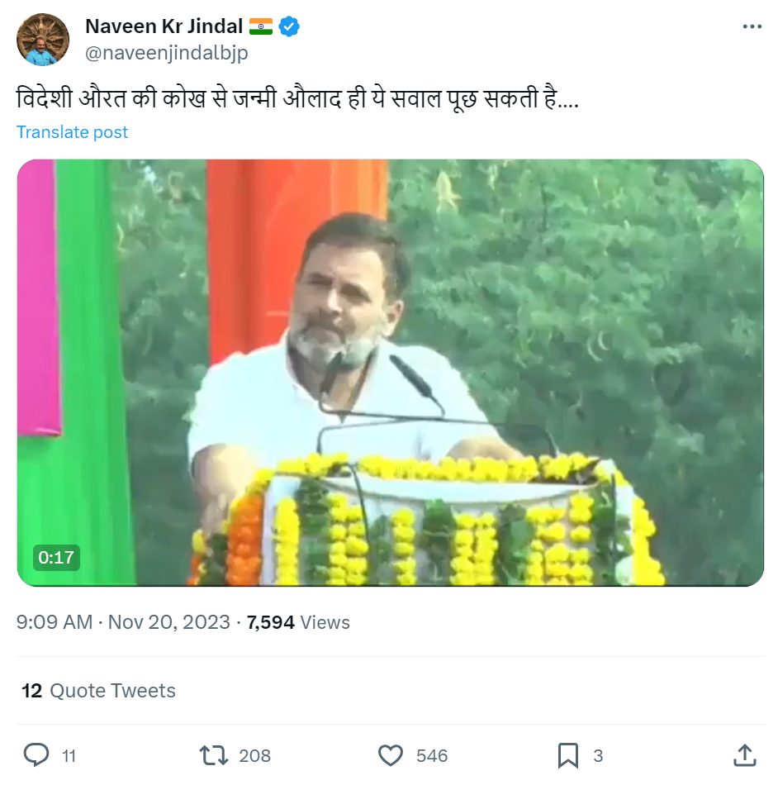Click the @naveenjindalbjp handle
The height and width of the screenshot is (785, 778).
(x=167, y=53)
